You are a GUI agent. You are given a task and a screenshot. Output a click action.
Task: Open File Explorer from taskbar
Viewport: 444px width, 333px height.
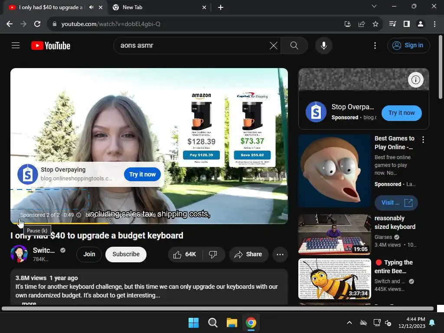coord(232,323)
